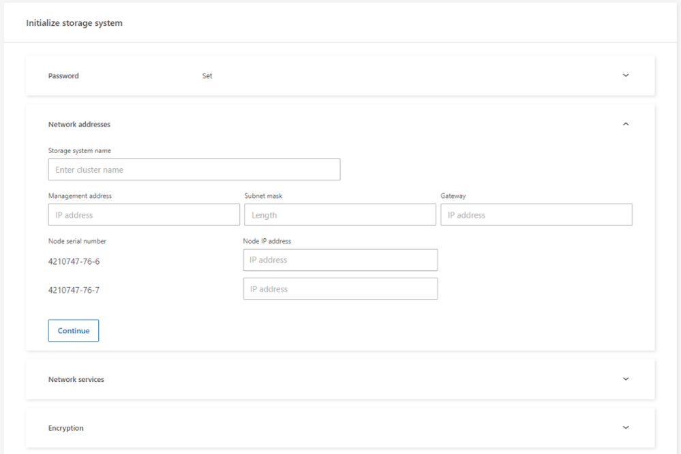Click the Network addresses heading
Screen dimensions: 681x454
tap(79, 125)
